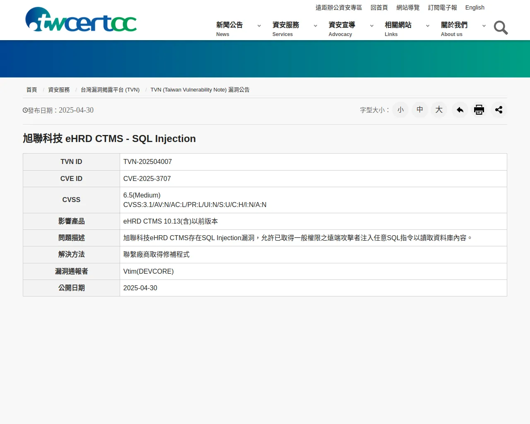The image size is (530, 424).
Task: Set font size to small (小)
Action: [400, 110]
